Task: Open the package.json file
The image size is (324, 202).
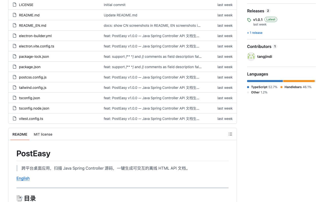Action: pos(30,67)
